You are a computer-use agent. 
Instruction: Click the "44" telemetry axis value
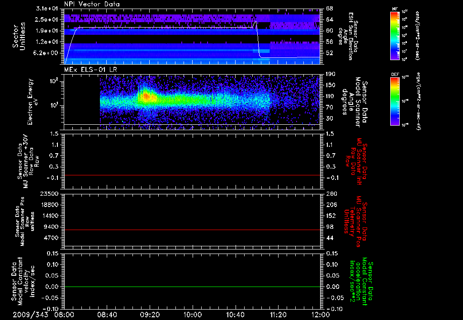330,238
